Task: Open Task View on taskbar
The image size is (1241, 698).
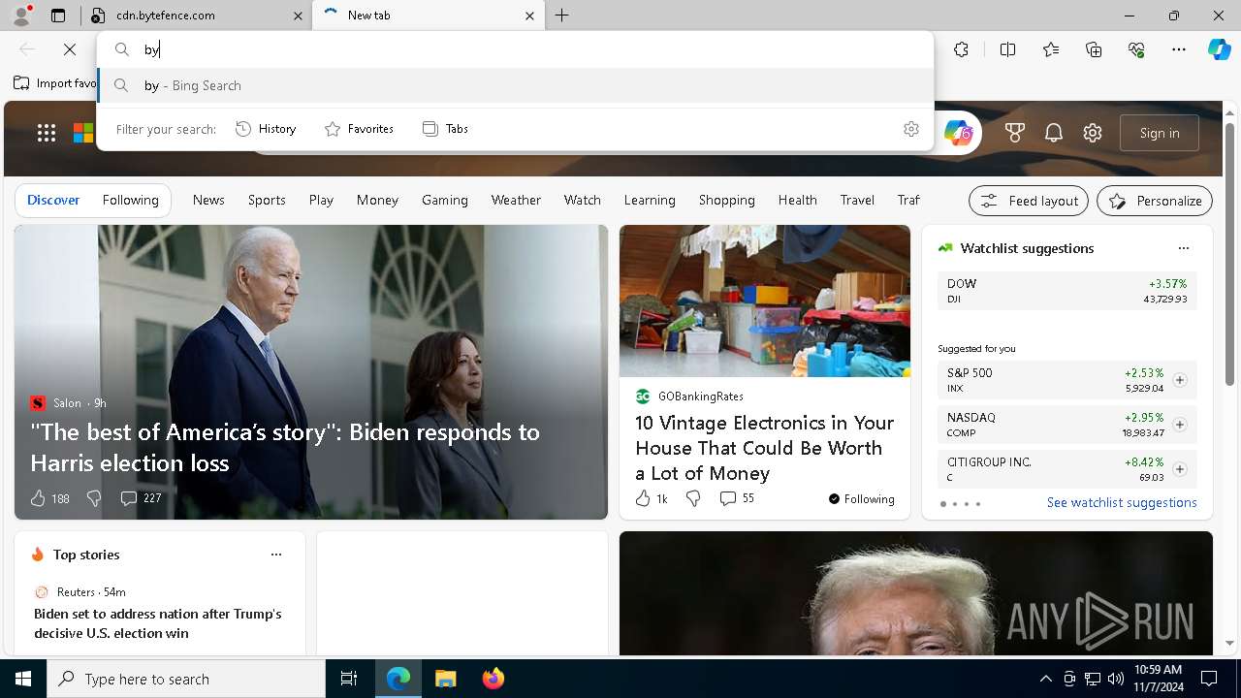Action: click(x=349, y=679)
